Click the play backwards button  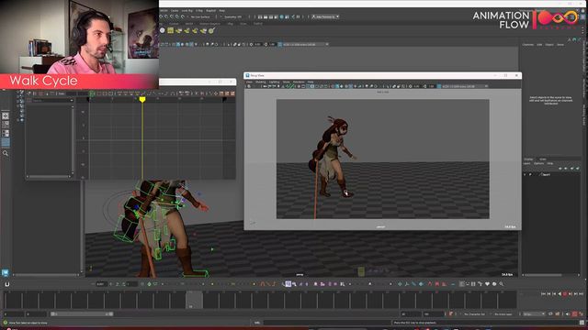click(x=560, y=294)
